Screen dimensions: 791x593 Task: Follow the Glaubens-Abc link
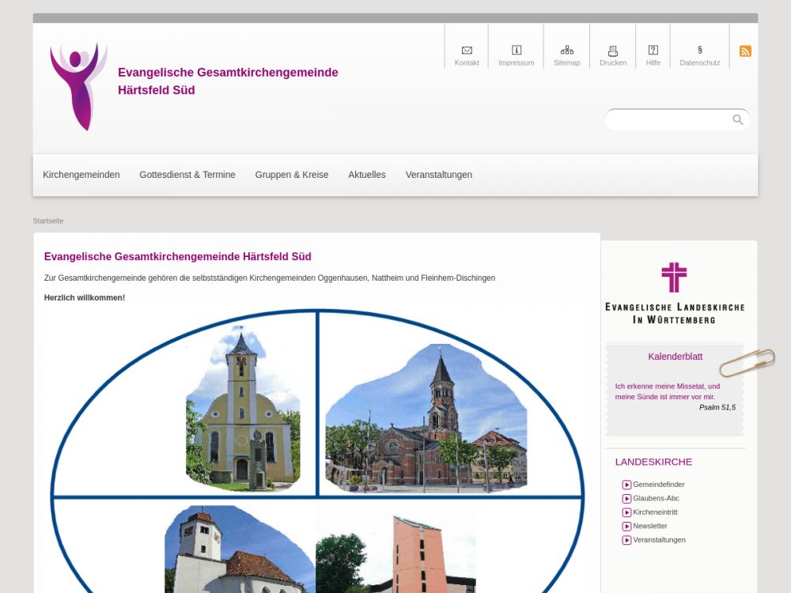point(656,499)
